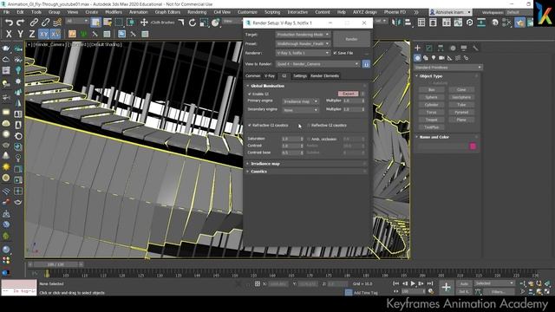Switch to the Display command panel

coord(464,48)
